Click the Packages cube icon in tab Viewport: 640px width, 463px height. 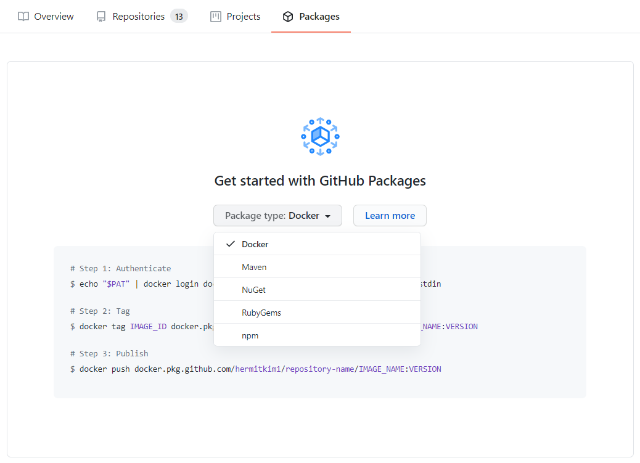tap(288, 16)
